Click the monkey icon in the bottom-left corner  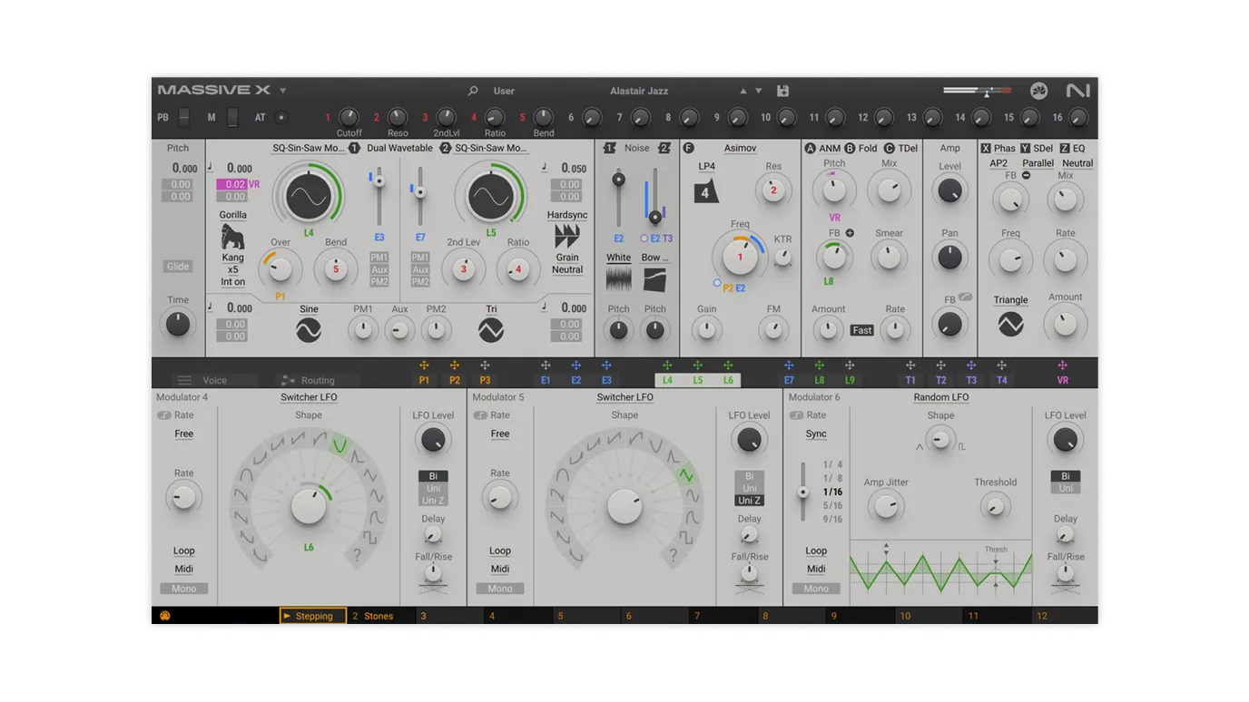pos(164,615)
